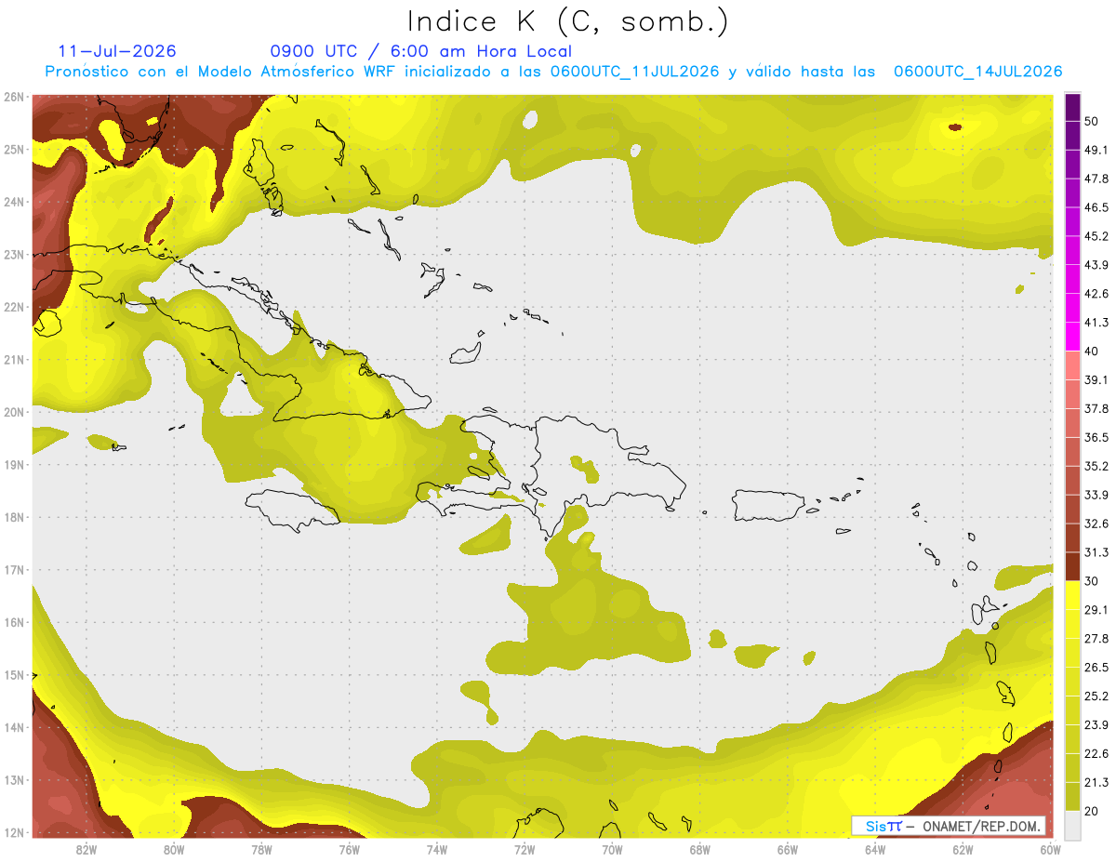Click the latitude label '18N'
This screenshot has width=1116, height=862.
click(13, 517)
